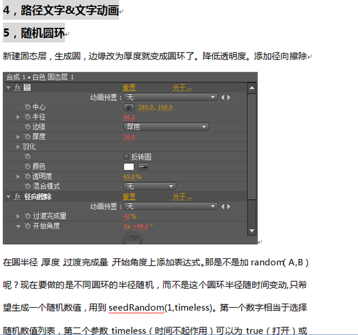The image size is (358, 335).
Task: Toggle stopwatch for 开始角度 property
Action: click(x=27, y=226)
